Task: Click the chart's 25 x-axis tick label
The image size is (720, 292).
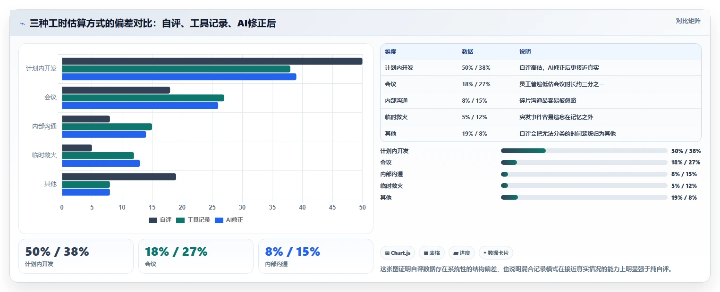Action: 212,207
